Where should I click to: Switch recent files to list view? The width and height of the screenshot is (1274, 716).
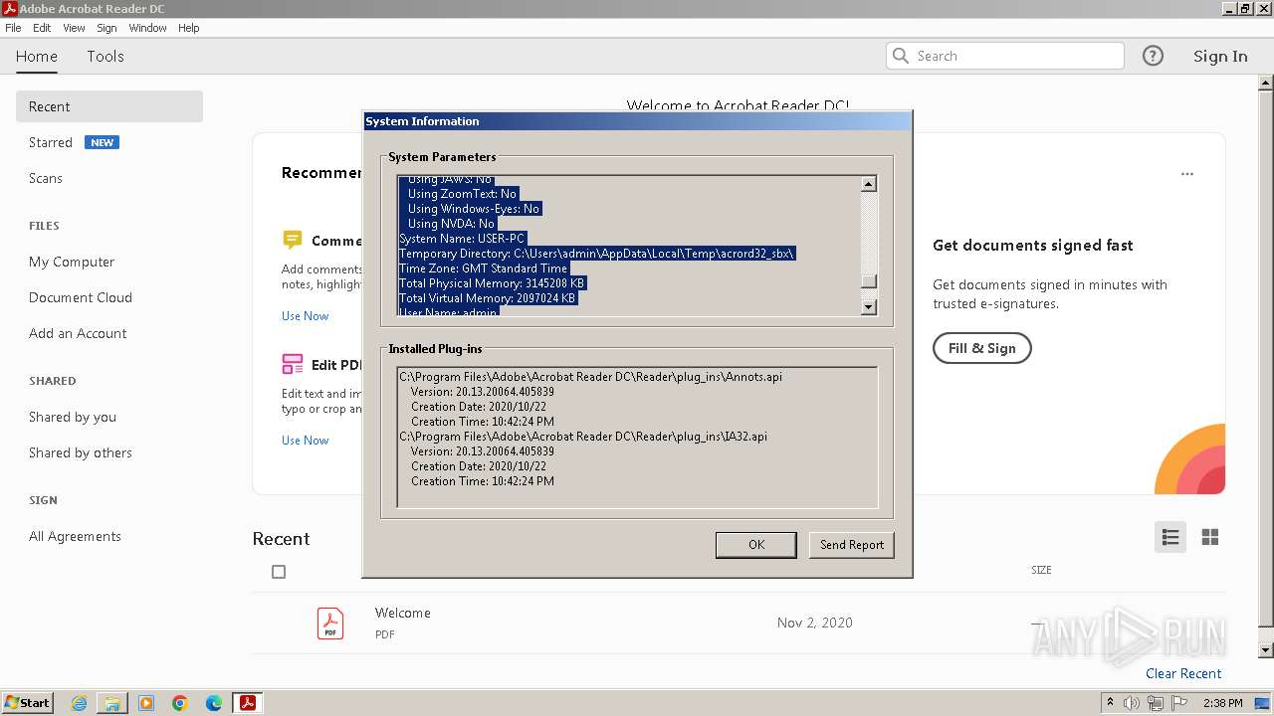1170,537
